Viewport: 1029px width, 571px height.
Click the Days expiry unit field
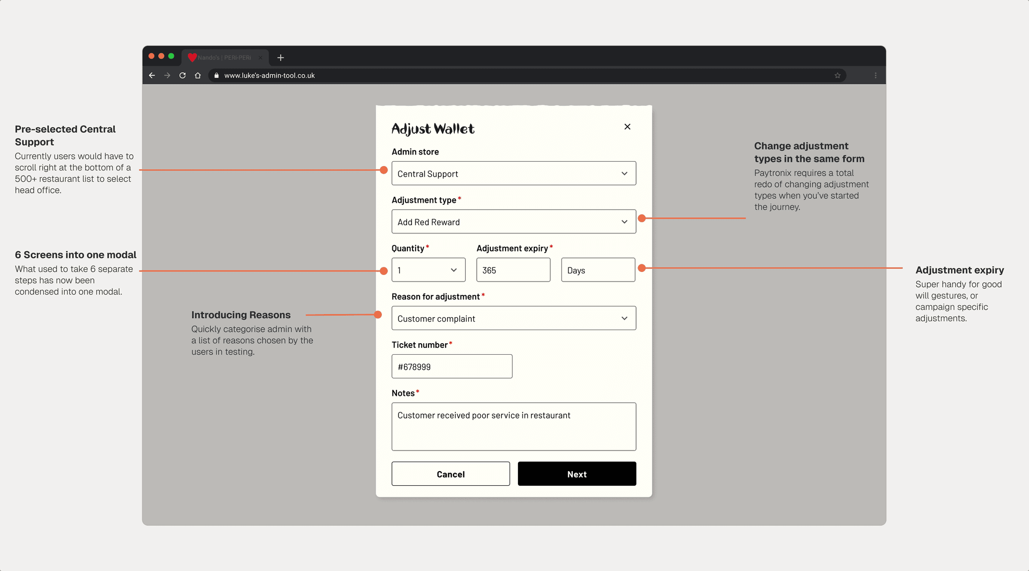(598, 270)
